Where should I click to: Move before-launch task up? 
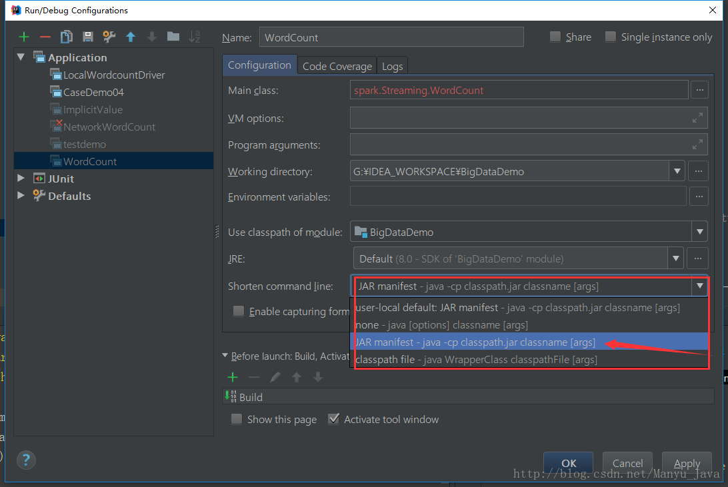[x=297, y=377]
